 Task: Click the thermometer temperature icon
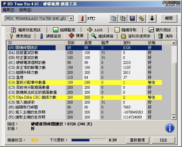[82, 19]
